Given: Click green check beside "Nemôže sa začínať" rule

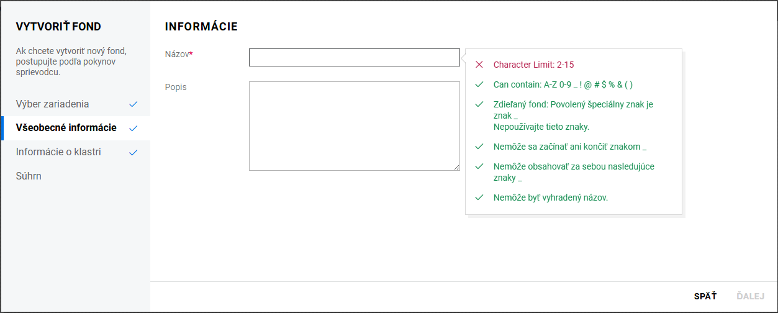Looking at the screenshot, I should (479, 147).
